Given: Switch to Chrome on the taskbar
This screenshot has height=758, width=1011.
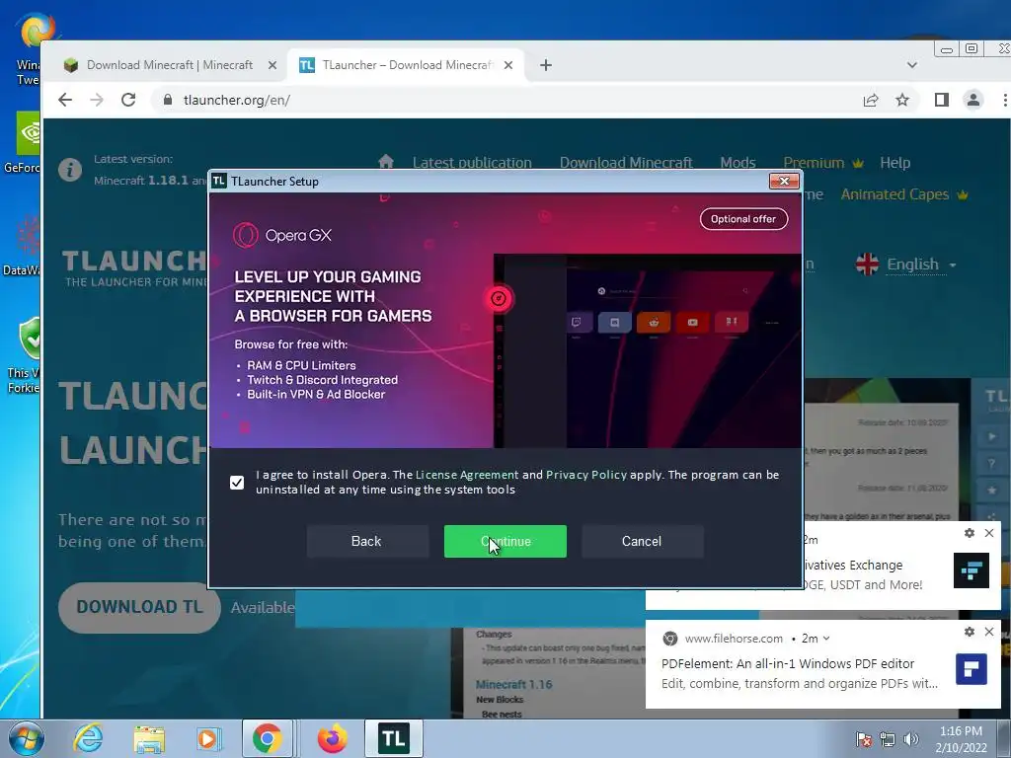Looking at the screenshot, I should point(267,738).
